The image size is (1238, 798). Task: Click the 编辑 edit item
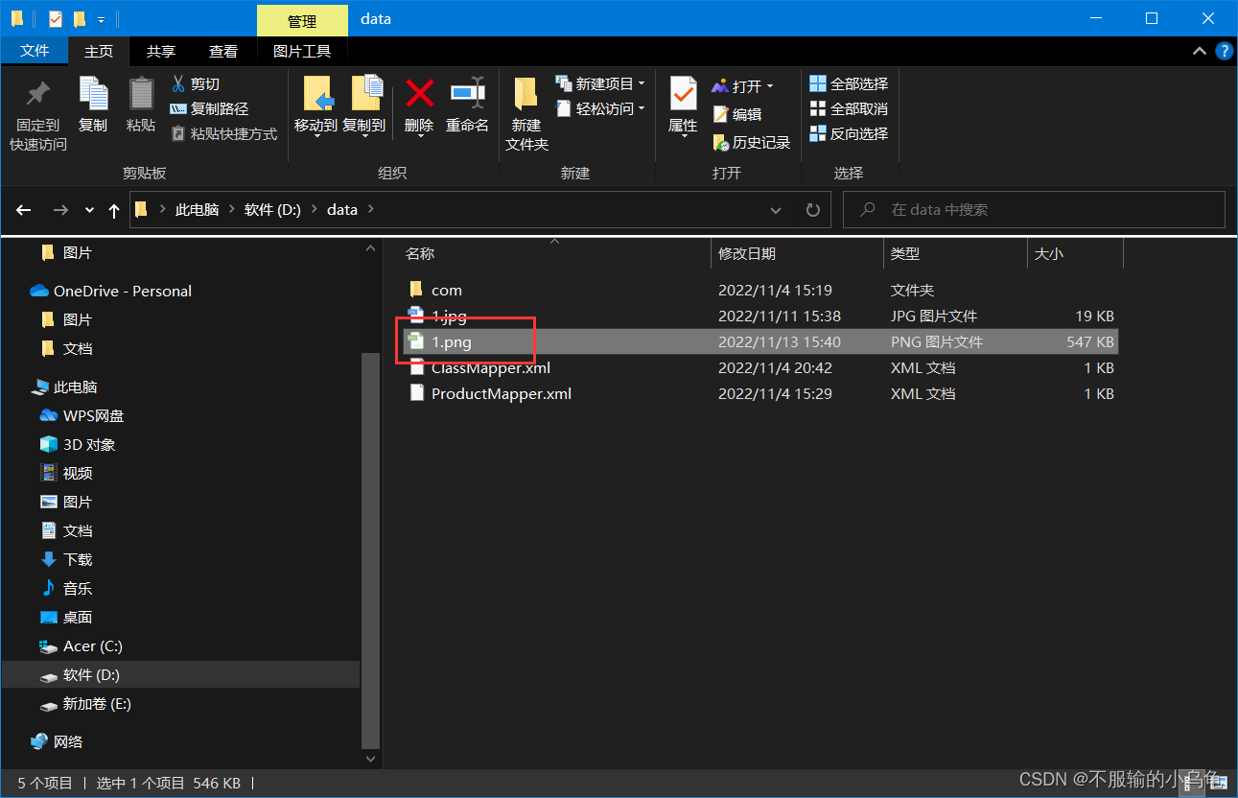pyautogui.click(x=737, y=114)
